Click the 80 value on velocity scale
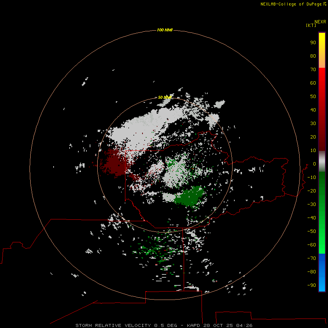 tap(313, 56)
